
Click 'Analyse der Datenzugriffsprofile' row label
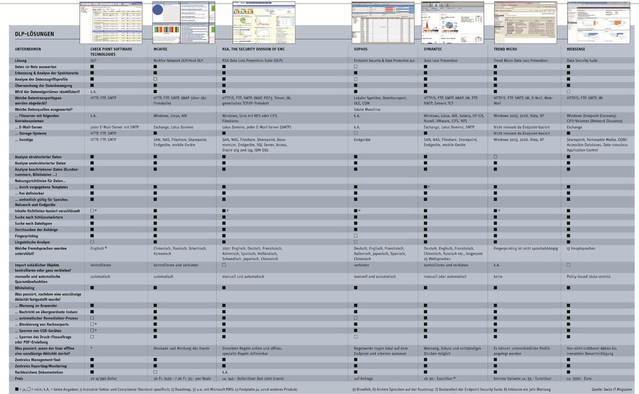tap(42, 79)
